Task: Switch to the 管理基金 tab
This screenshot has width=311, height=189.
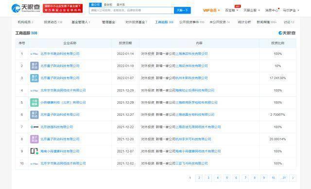Action: [108, 22]
